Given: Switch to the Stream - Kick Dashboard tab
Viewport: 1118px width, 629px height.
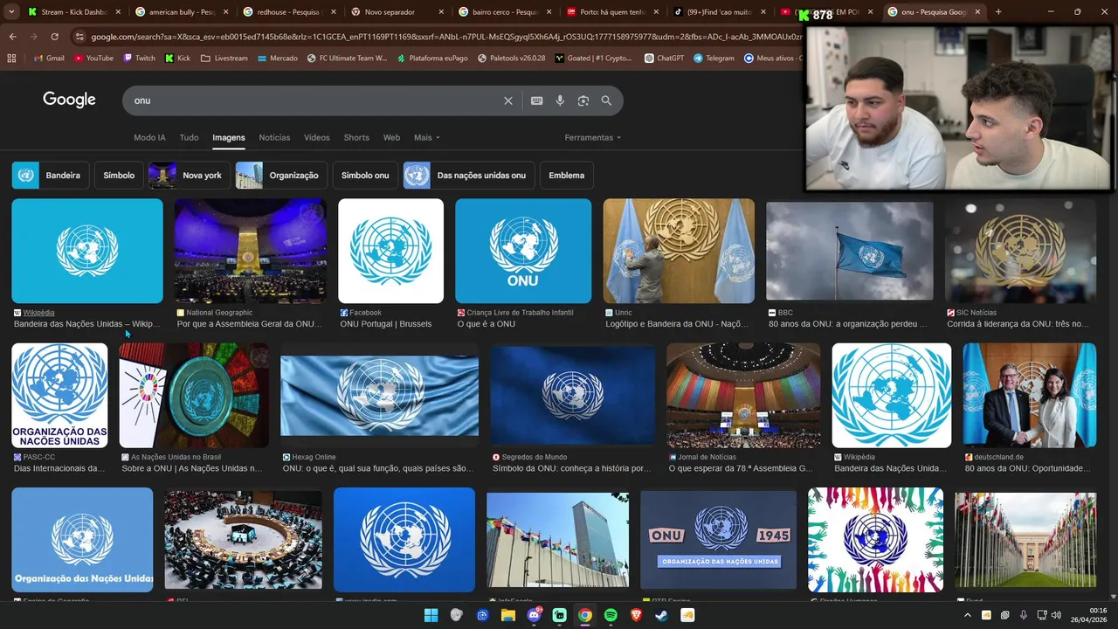Looking at the screenshot, I should pos(73,12).
